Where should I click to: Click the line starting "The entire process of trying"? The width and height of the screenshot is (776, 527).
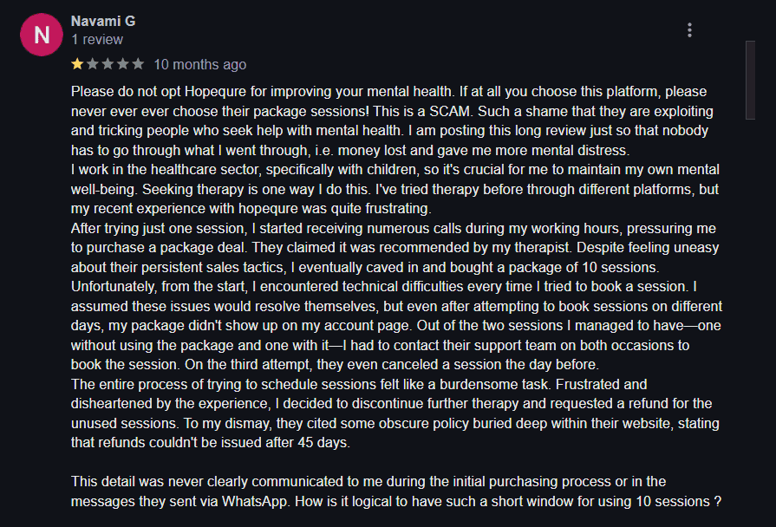[359, 385]
